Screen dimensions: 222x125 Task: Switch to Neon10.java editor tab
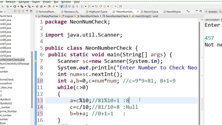[x=150, y=11]
